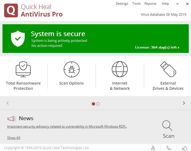
Task: Click the Scan magnifier icon
Action: [x=167, y=126]
